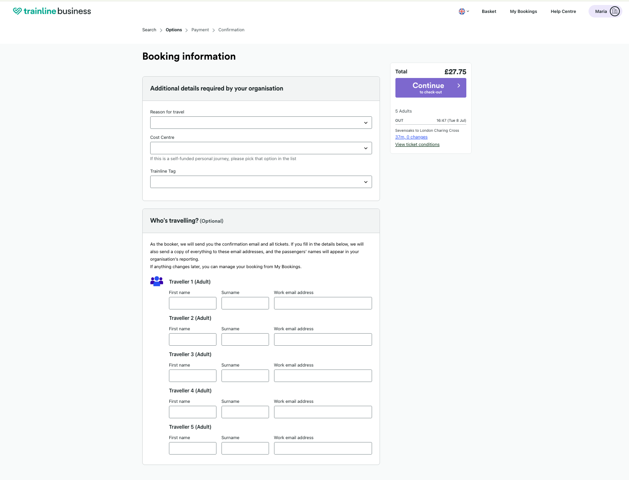Click the 'Traveller 5 (Adult)' label
The width and height of the screenshot is (629, 480).
coord(190,427)
